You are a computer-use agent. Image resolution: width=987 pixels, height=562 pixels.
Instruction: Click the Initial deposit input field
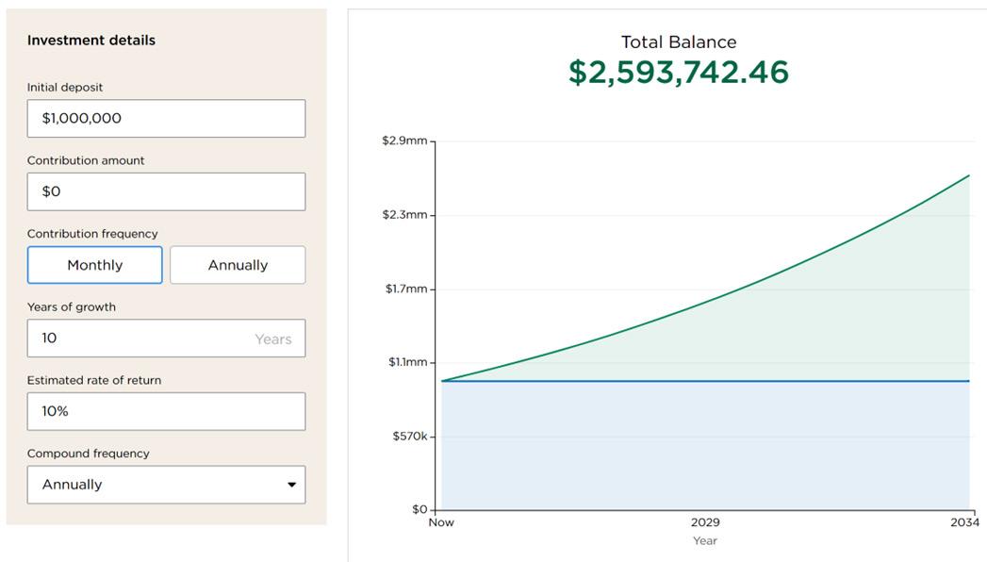(x=166, y=119)
